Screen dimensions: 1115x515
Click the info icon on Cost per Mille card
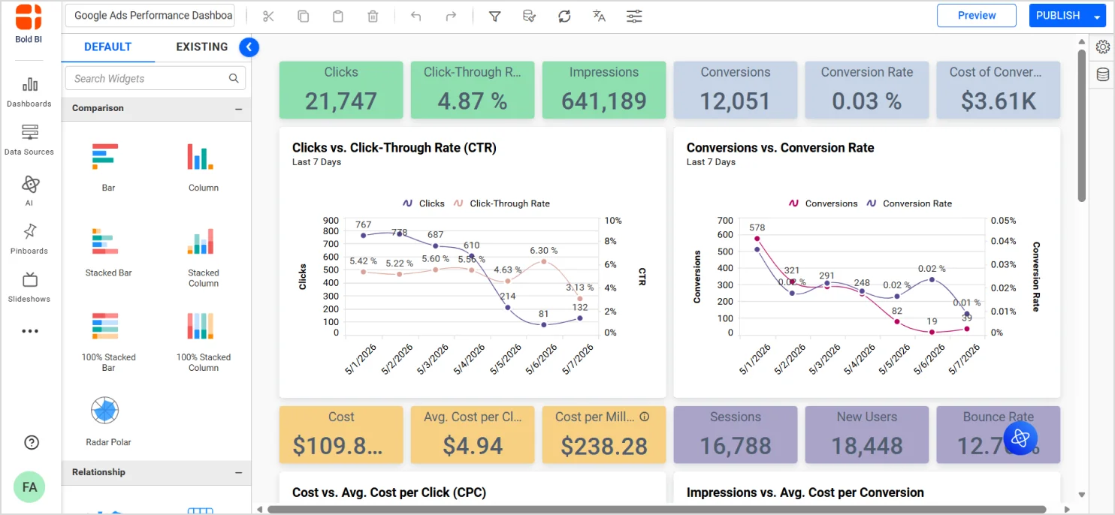[644, 417]
